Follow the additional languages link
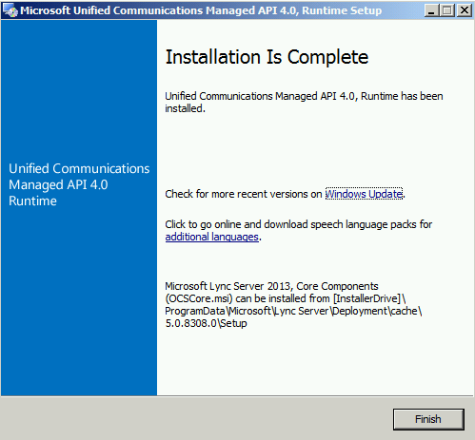 coord(212,237)
